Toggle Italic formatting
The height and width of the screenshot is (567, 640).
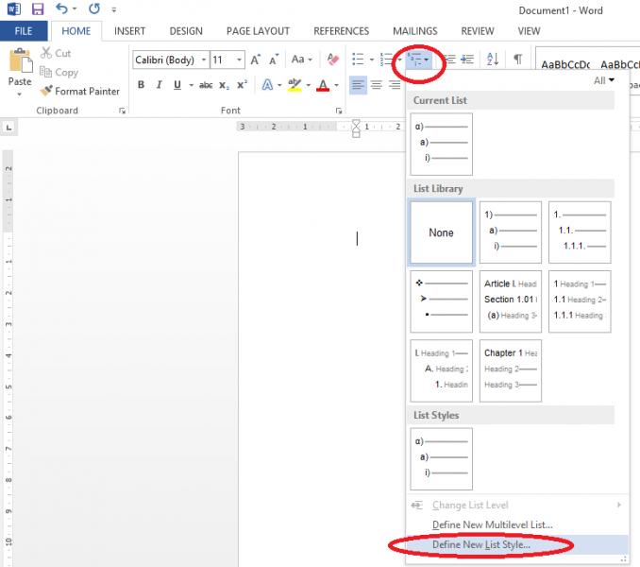point(160,85)
